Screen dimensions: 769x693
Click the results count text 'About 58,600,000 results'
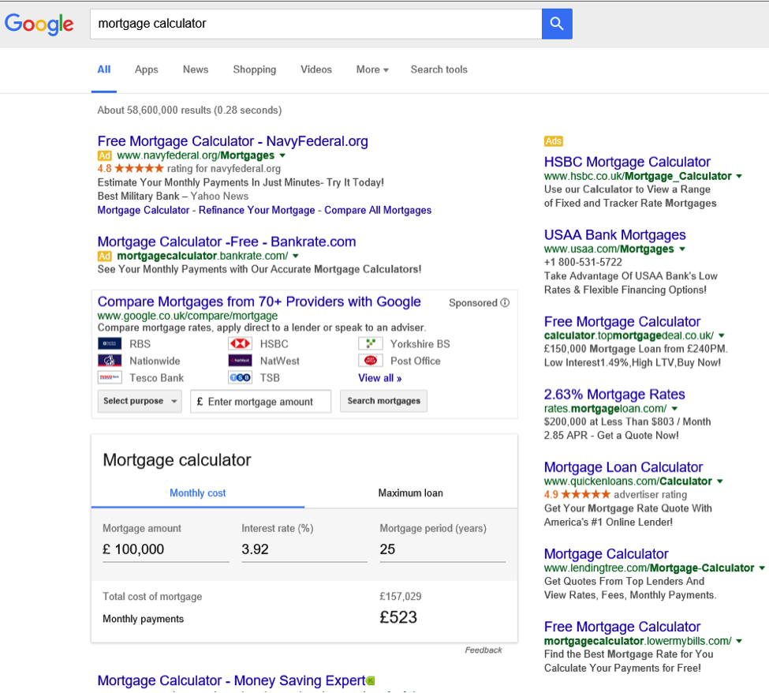click(154, 110)
